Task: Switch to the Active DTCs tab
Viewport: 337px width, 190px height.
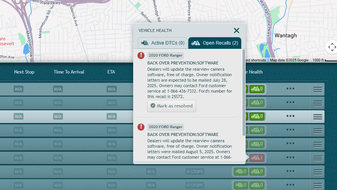Action: coord(162,43)
